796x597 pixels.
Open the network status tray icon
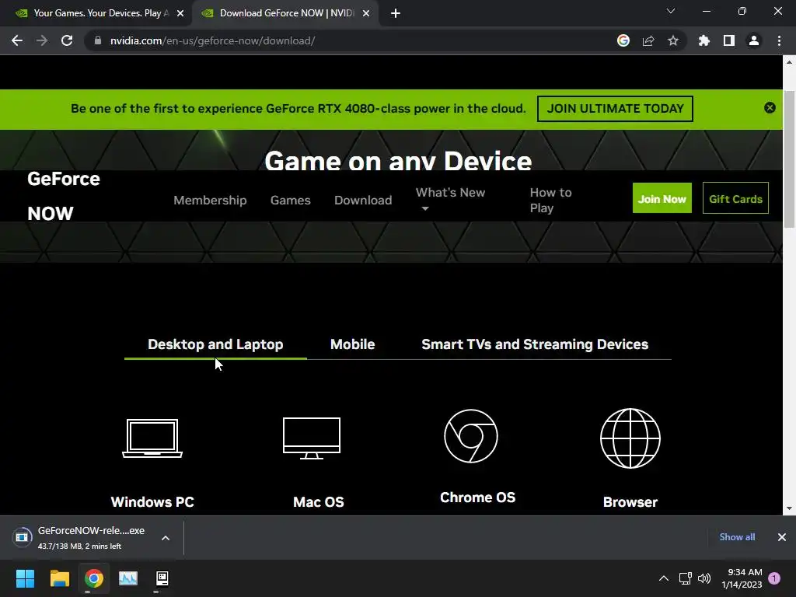click(x=686, y=578)
